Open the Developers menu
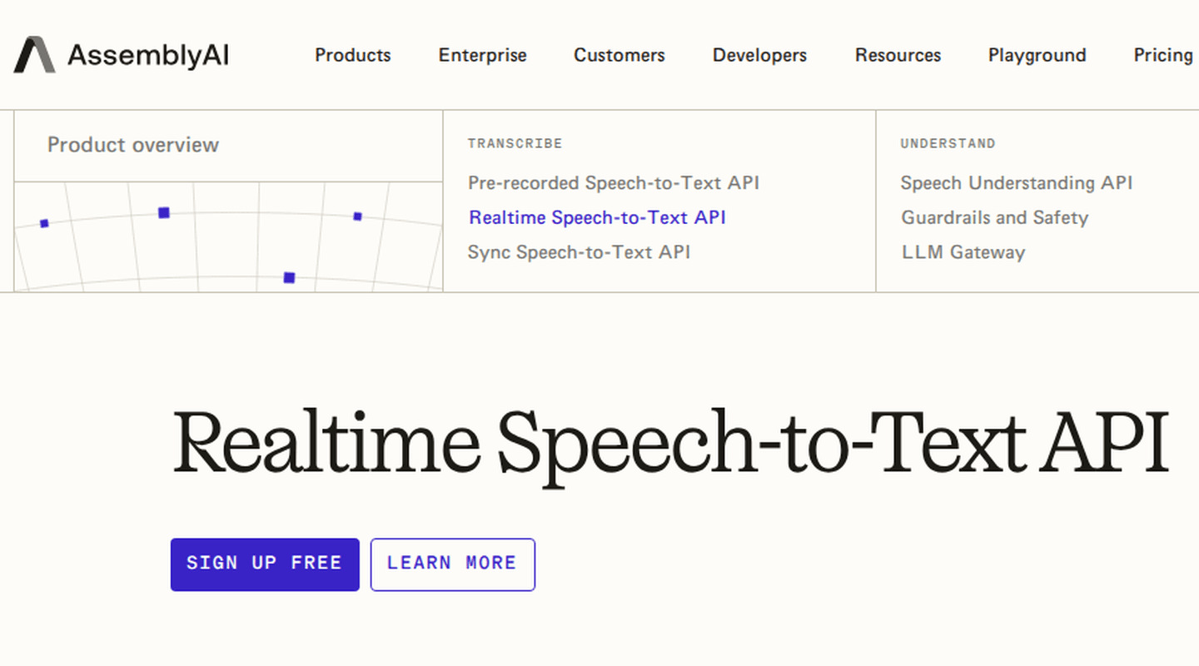Viewport: 1199px width, 666px height. point(760,55)
